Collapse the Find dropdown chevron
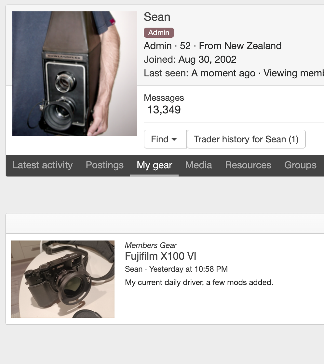The image size is (324, 364). (174, 139)
